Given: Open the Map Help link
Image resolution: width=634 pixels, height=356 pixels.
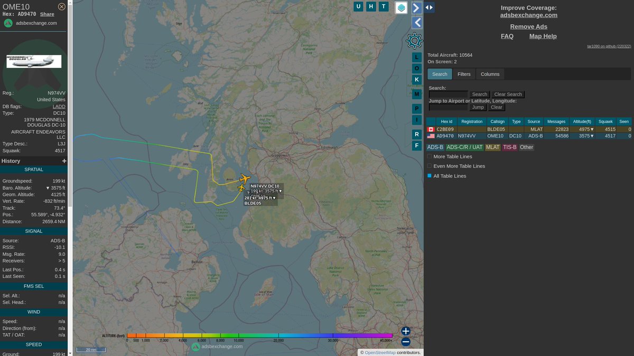Looking at the screenshot, I should click(x=543, y=36).
